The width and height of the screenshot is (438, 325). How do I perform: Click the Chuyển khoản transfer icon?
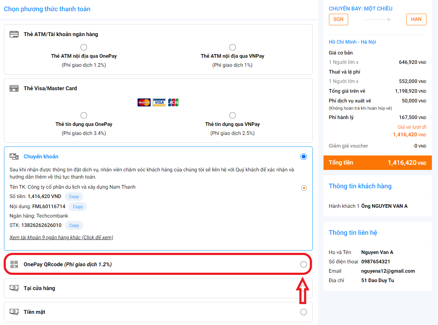tap(14, 157)
